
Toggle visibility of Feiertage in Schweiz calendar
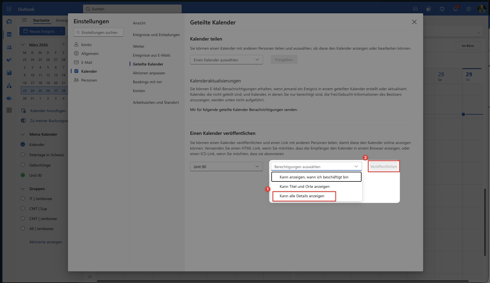(x=23, y=155)
